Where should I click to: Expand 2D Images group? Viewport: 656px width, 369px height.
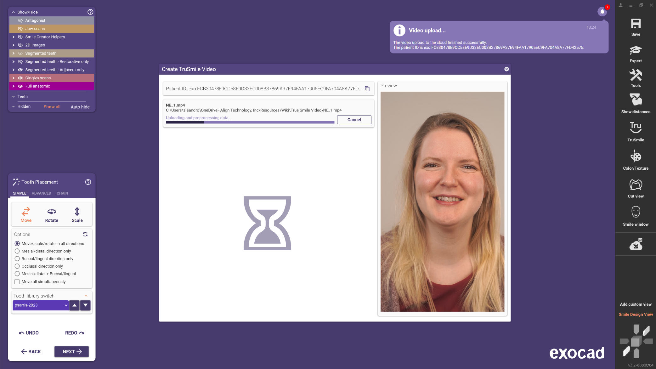[13, 45]
